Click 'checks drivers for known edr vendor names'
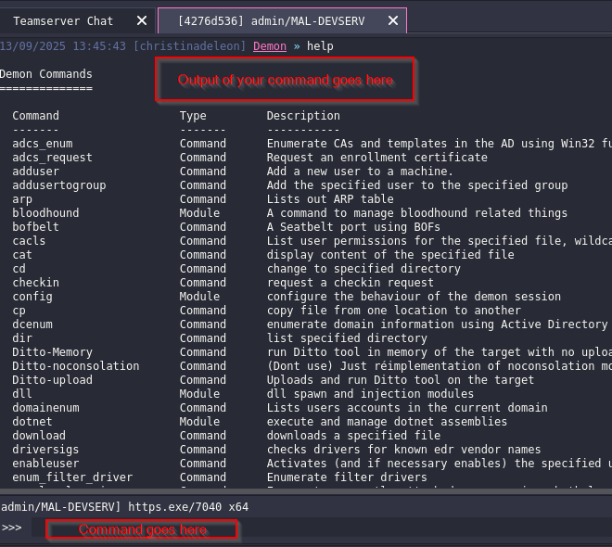Screen dimensions: 612x547 (403, 450)
